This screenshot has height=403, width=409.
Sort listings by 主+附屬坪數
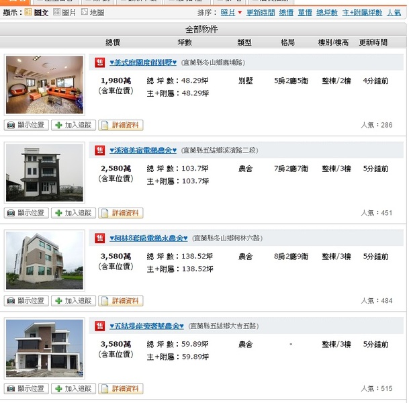(x=362, y=12)
